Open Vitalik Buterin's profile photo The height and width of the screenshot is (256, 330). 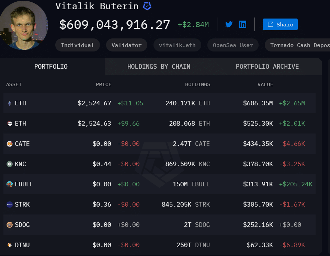click(24, 25)
